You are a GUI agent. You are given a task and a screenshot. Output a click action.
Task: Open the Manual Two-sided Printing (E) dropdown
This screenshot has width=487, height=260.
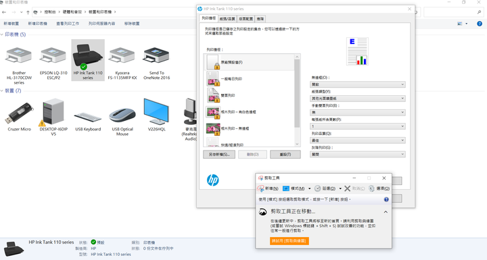click(x=358, y=112)
